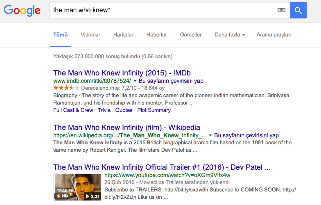Switch to the Haritalar tab

point(124,34)
